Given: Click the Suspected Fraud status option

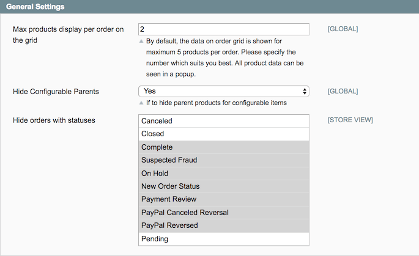Looking at the screenshot, I should (224, 160).
